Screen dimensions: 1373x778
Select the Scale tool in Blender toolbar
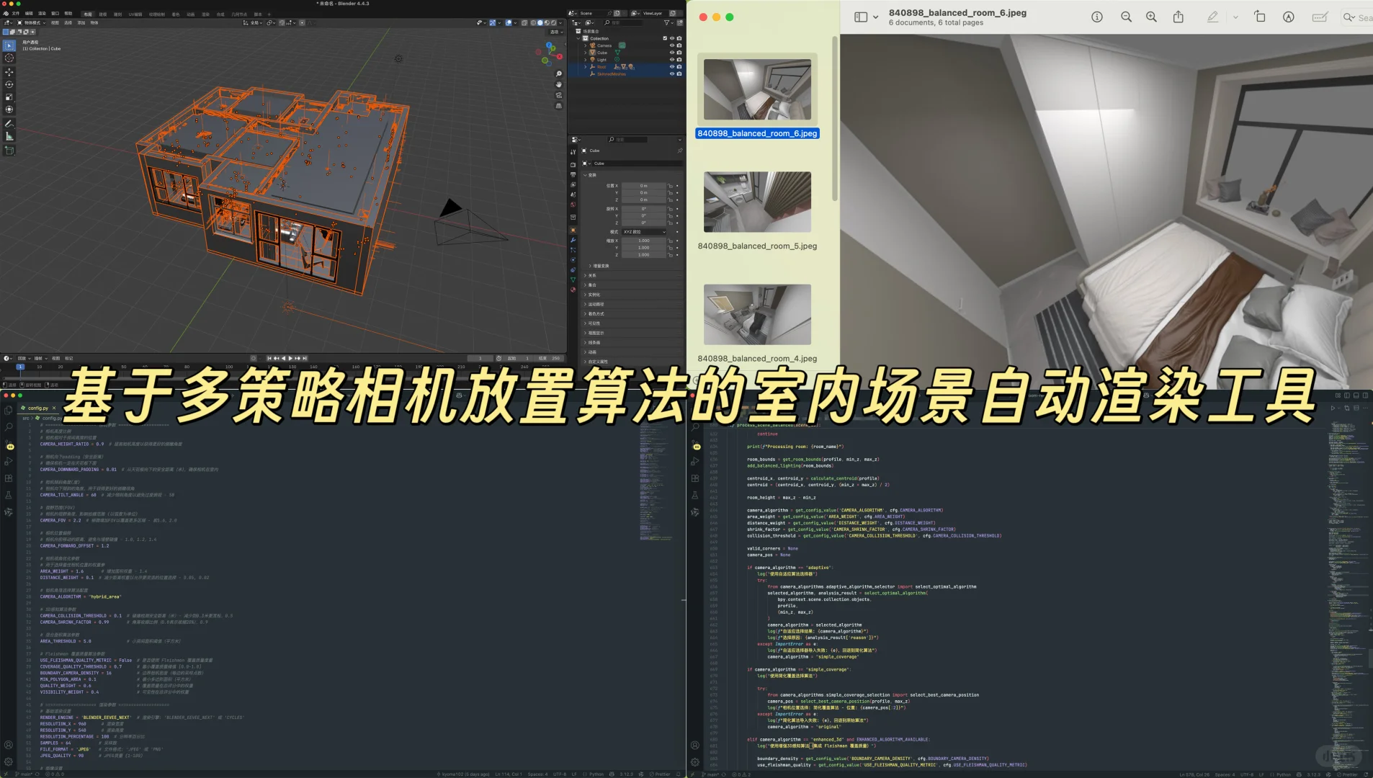pos(9,96)
